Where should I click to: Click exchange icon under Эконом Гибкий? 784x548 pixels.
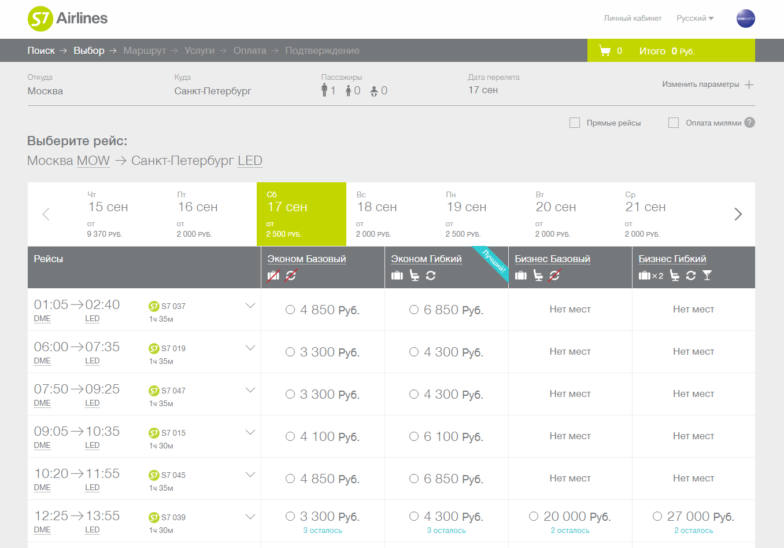pos(431,275)
